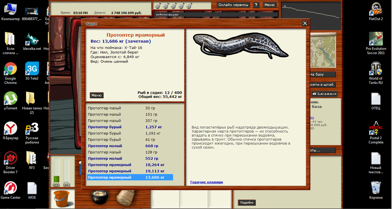Click the orange bucket icon
Image resolution: width=392 pixels, height=209 pixels.
pos(61,198)
